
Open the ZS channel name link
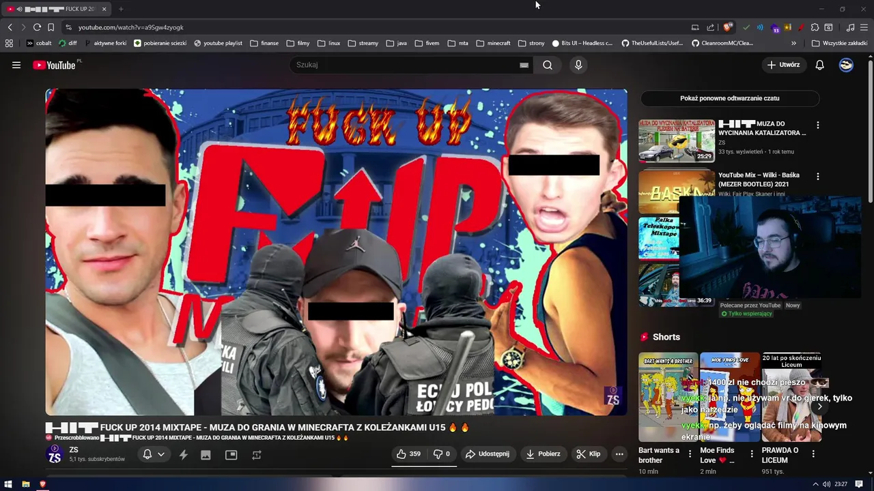coord(74,450)
